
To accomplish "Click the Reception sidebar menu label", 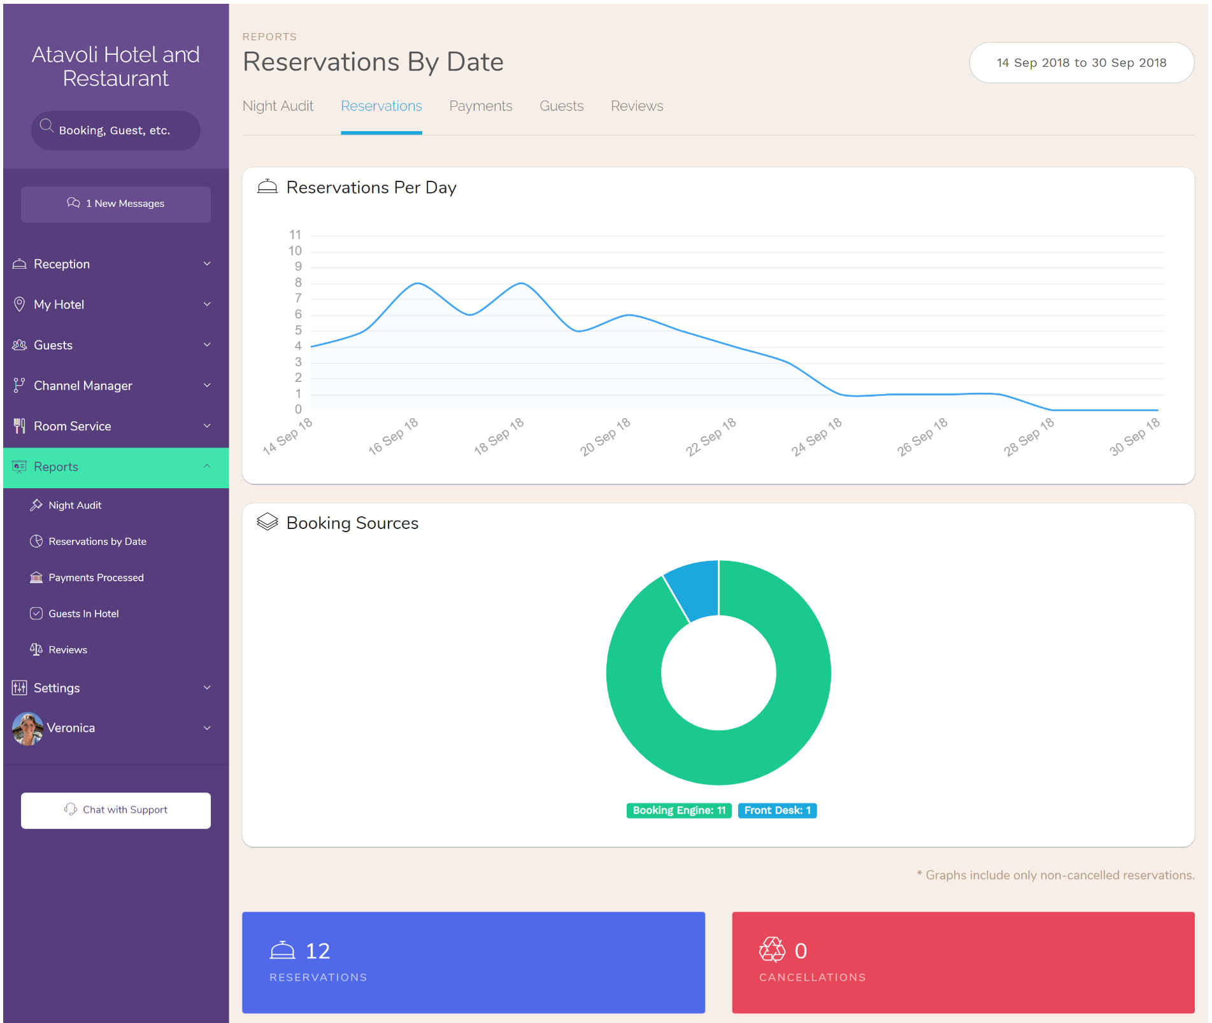I will [x=62, y=264].
